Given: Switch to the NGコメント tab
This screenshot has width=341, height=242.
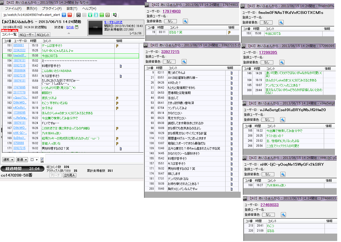Looking at the screenshot, I should coord(43,35).
